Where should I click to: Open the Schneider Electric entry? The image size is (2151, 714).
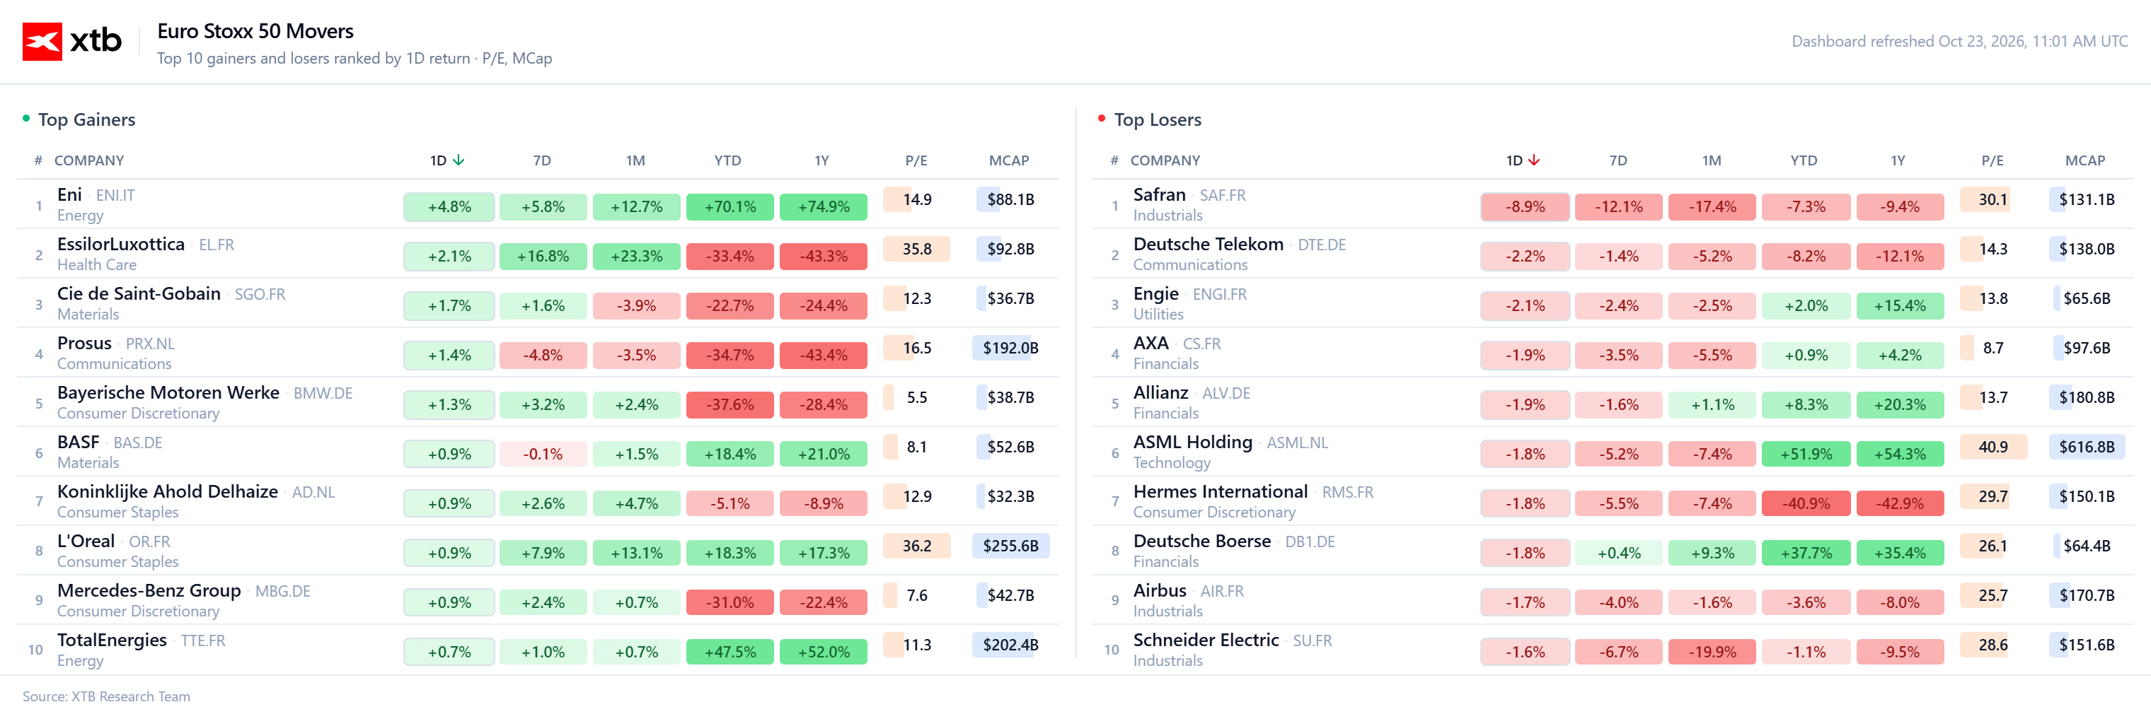[1206, 640]
